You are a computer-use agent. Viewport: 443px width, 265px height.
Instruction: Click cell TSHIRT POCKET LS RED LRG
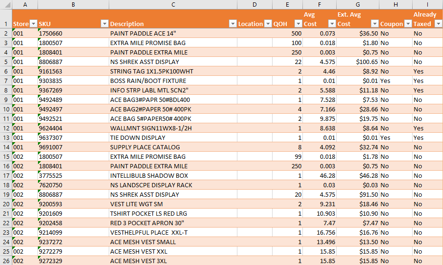pyautogui.click(x=173, y=213)
